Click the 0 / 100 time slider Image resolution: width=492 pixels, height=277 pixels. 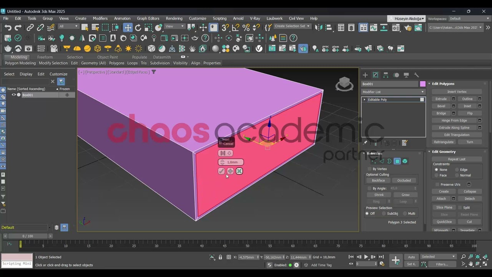tap(28, 236)
